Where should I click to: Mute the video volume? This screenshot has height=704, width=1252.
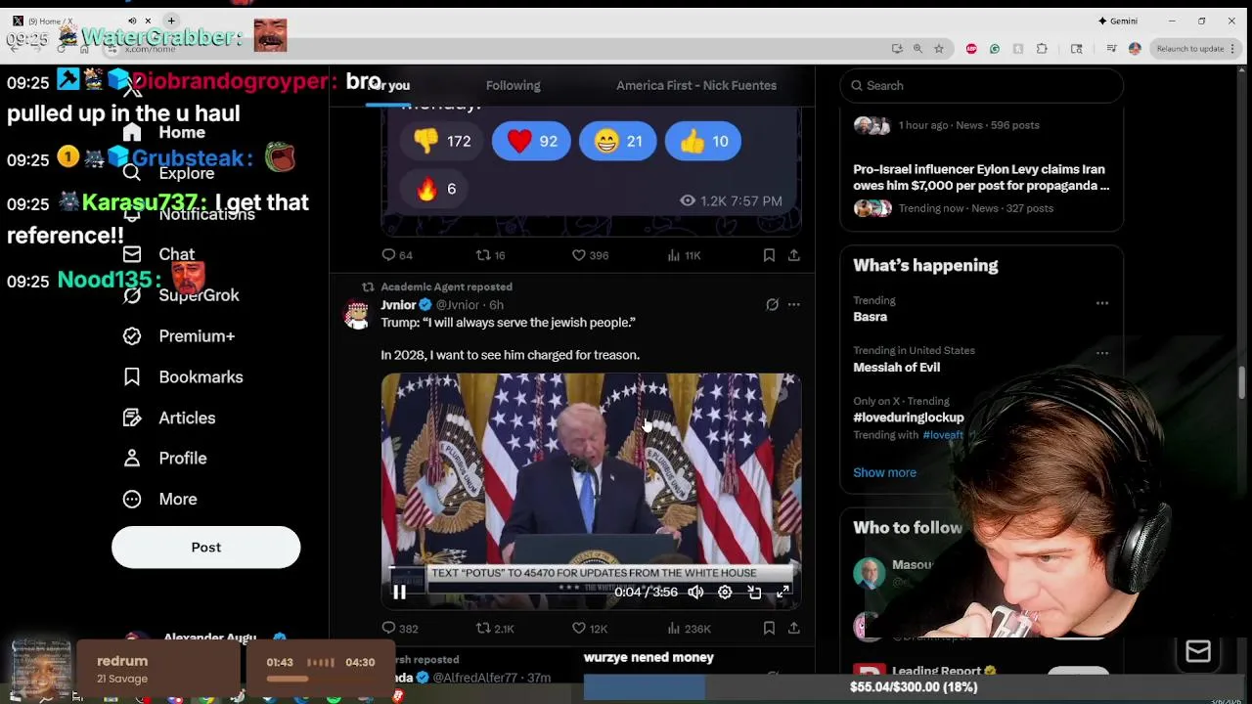coord(695,592)
